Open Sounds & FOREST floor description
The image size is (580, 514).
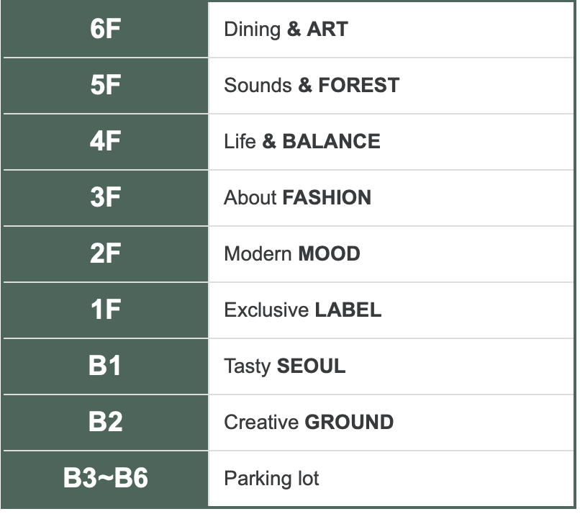tap(312, 86)
